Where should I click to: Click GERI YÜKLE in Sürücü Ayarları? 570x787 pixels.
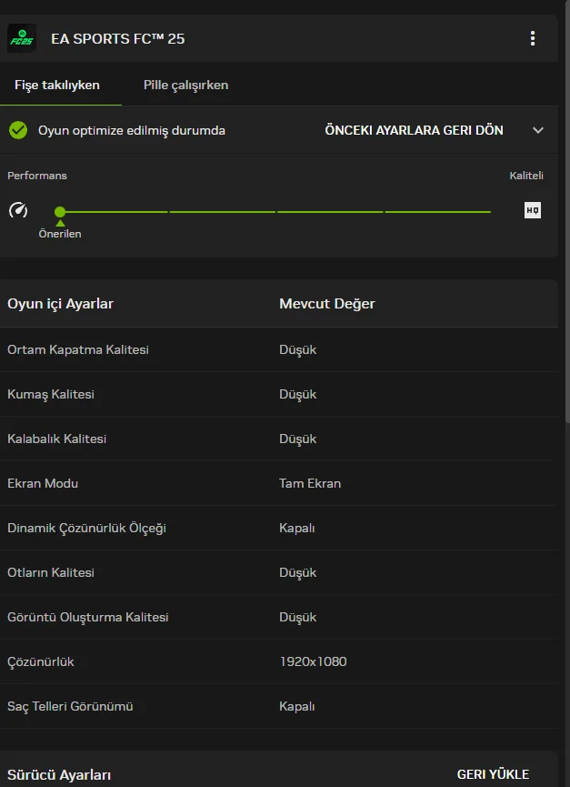pyautogui.click(x=493, y=774)
